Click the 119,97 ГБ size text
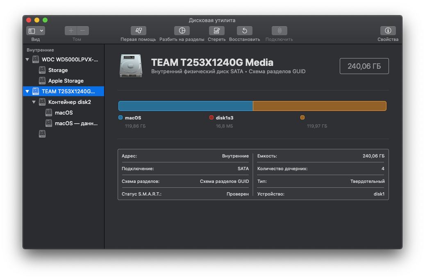425x279 pixels. pyautogui.click(x=317, y=126)
